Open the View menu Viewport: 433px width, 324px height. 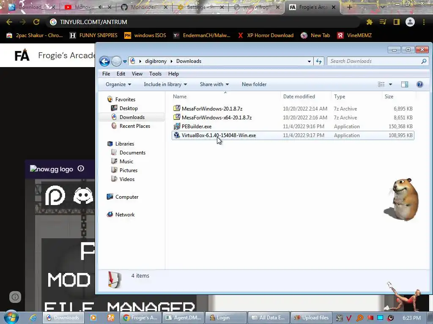[x=137, y=73]
